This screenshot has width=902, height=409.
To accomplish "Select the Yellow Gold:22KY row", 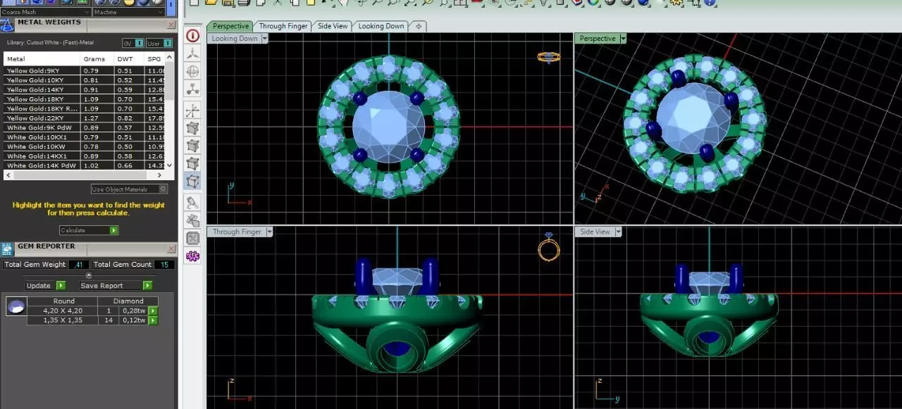I will 85,118.
